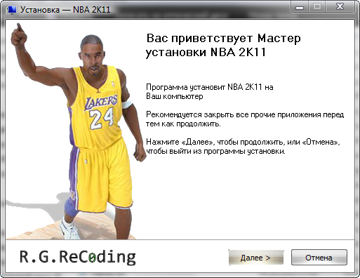The height and width of the screenshot is (278, 360).
Task: Click the heading 'Вас приветствует Мастер установки NBA 2K11'
Action: (x=223, y=45)
